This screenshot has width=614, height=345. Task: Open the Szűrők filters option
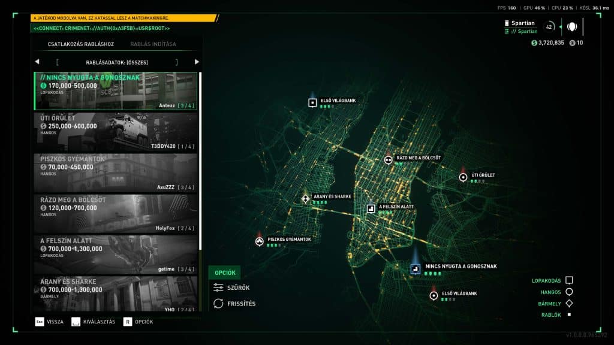coord(232,287)
